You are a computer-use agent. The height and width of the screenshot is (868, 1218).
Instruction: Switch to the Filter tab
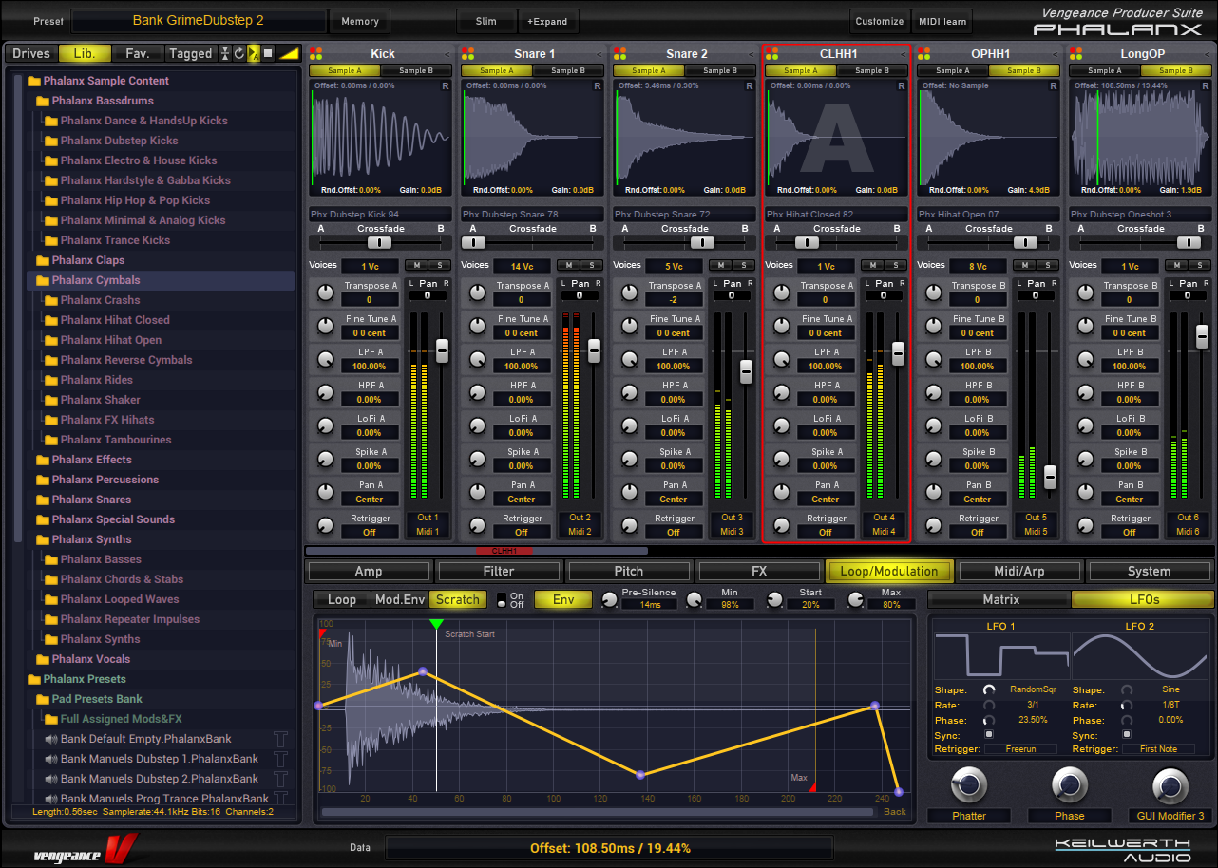(x=499, y=572)
